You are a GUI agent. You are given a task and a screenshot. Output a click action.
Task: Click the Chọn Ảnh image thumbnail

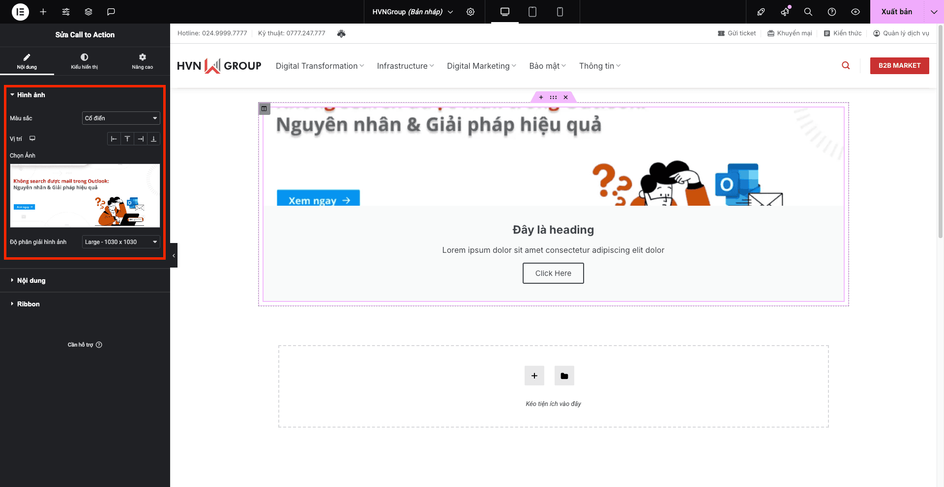point(85,196)
